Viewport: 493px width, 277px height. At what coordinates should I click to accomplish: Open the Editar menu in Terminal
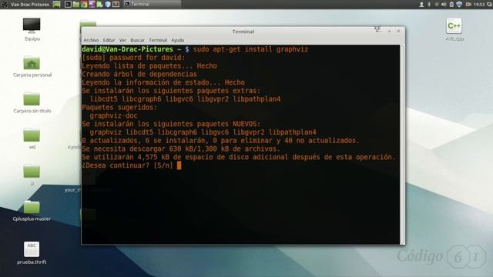tap(109, 40)
